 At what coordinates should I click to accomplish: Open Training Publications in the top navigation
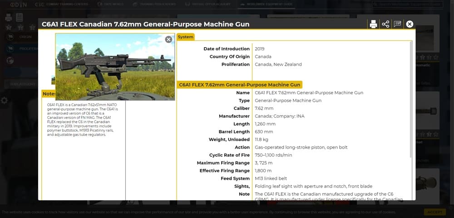pyautogui.click(x=154, y=5)
